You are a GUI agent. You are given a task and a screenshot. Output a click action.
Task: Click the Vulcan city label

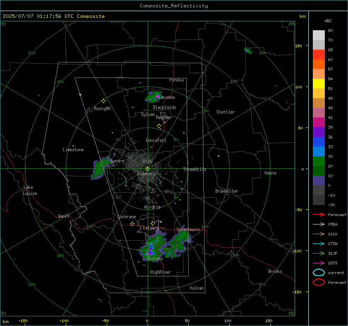click(197, 288)
